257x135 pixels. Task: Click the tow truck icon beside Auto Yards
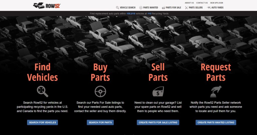[209, 8]
